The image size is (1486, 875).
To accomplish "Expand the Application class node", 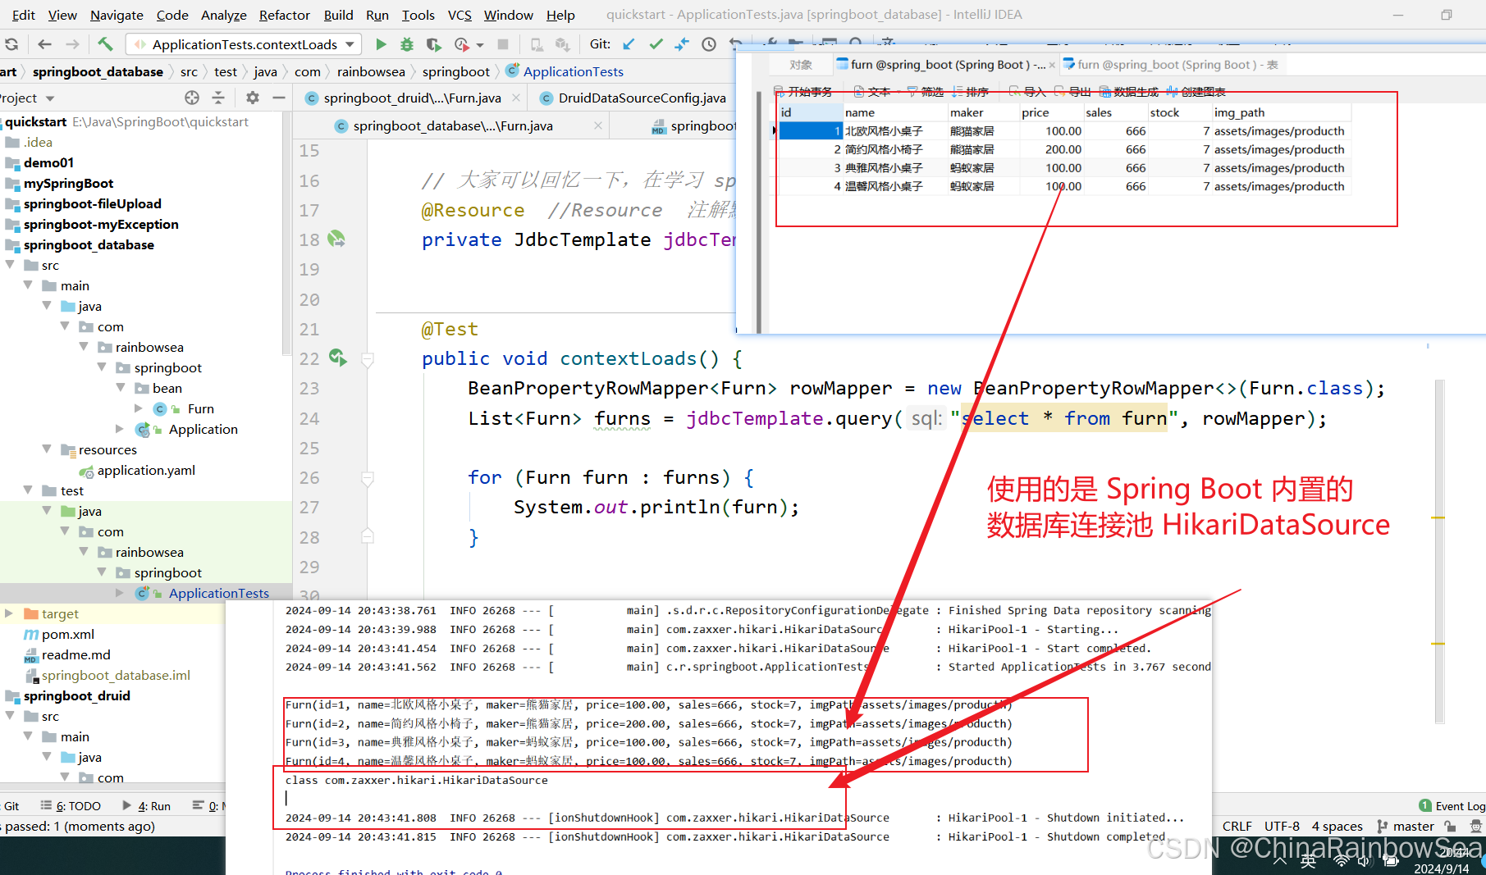I will (x=120, y=429).
